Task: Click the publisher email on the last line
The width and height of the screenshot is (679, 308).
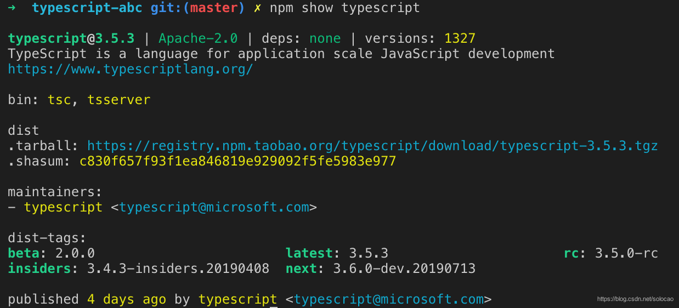Action: [389, 300]
